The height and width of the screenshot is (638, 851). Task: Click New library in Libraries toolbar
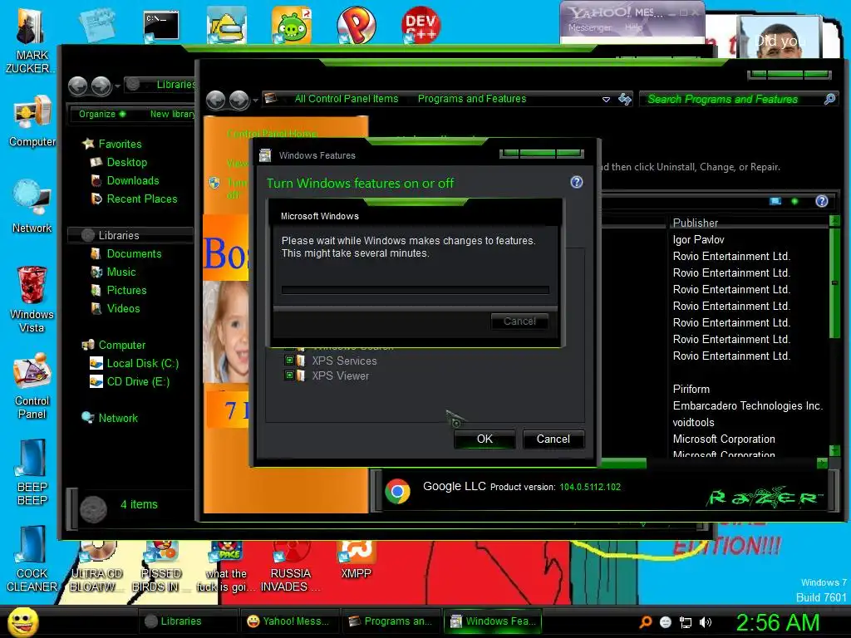point(173,114)
